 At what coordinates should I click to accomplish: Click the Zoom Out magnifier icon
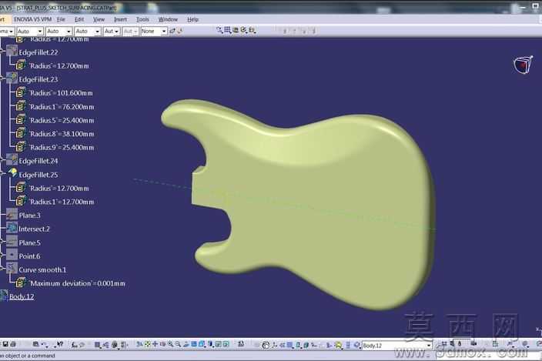[x=178, y=344]
